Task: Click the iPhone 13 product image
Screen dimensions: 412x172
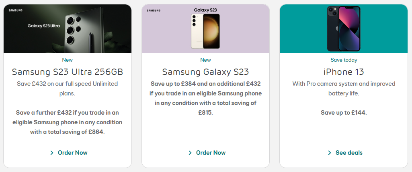Action: 344,28
